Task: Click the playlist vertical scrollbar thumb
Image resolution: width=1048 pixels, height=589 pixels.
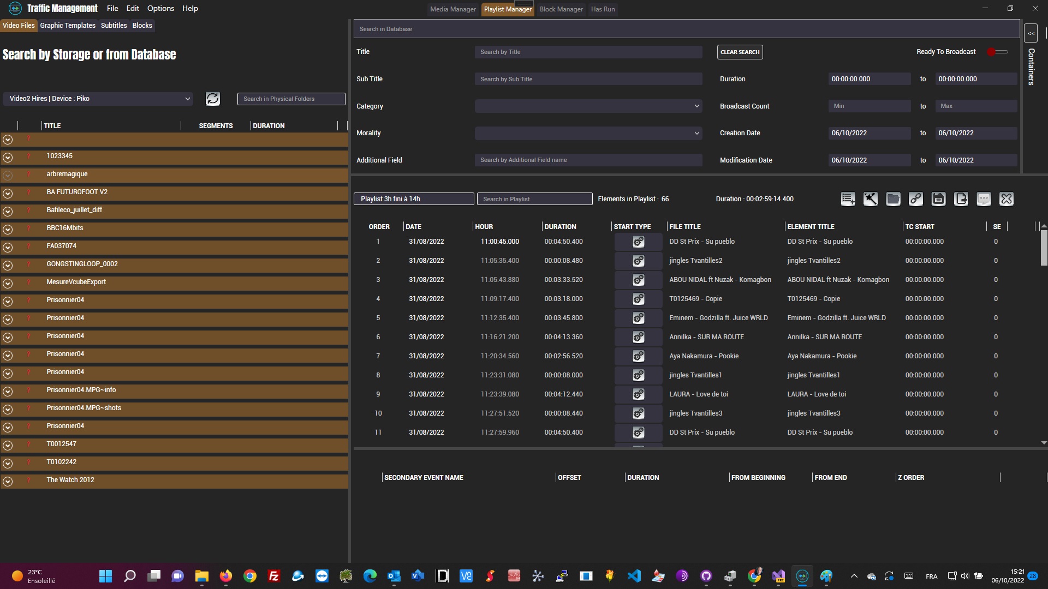Action: (x=1044, y=248)
